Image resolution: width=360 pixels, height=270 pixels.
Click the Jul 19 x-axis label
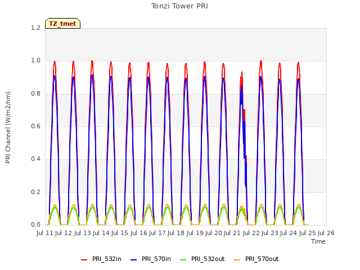point(195,233)
